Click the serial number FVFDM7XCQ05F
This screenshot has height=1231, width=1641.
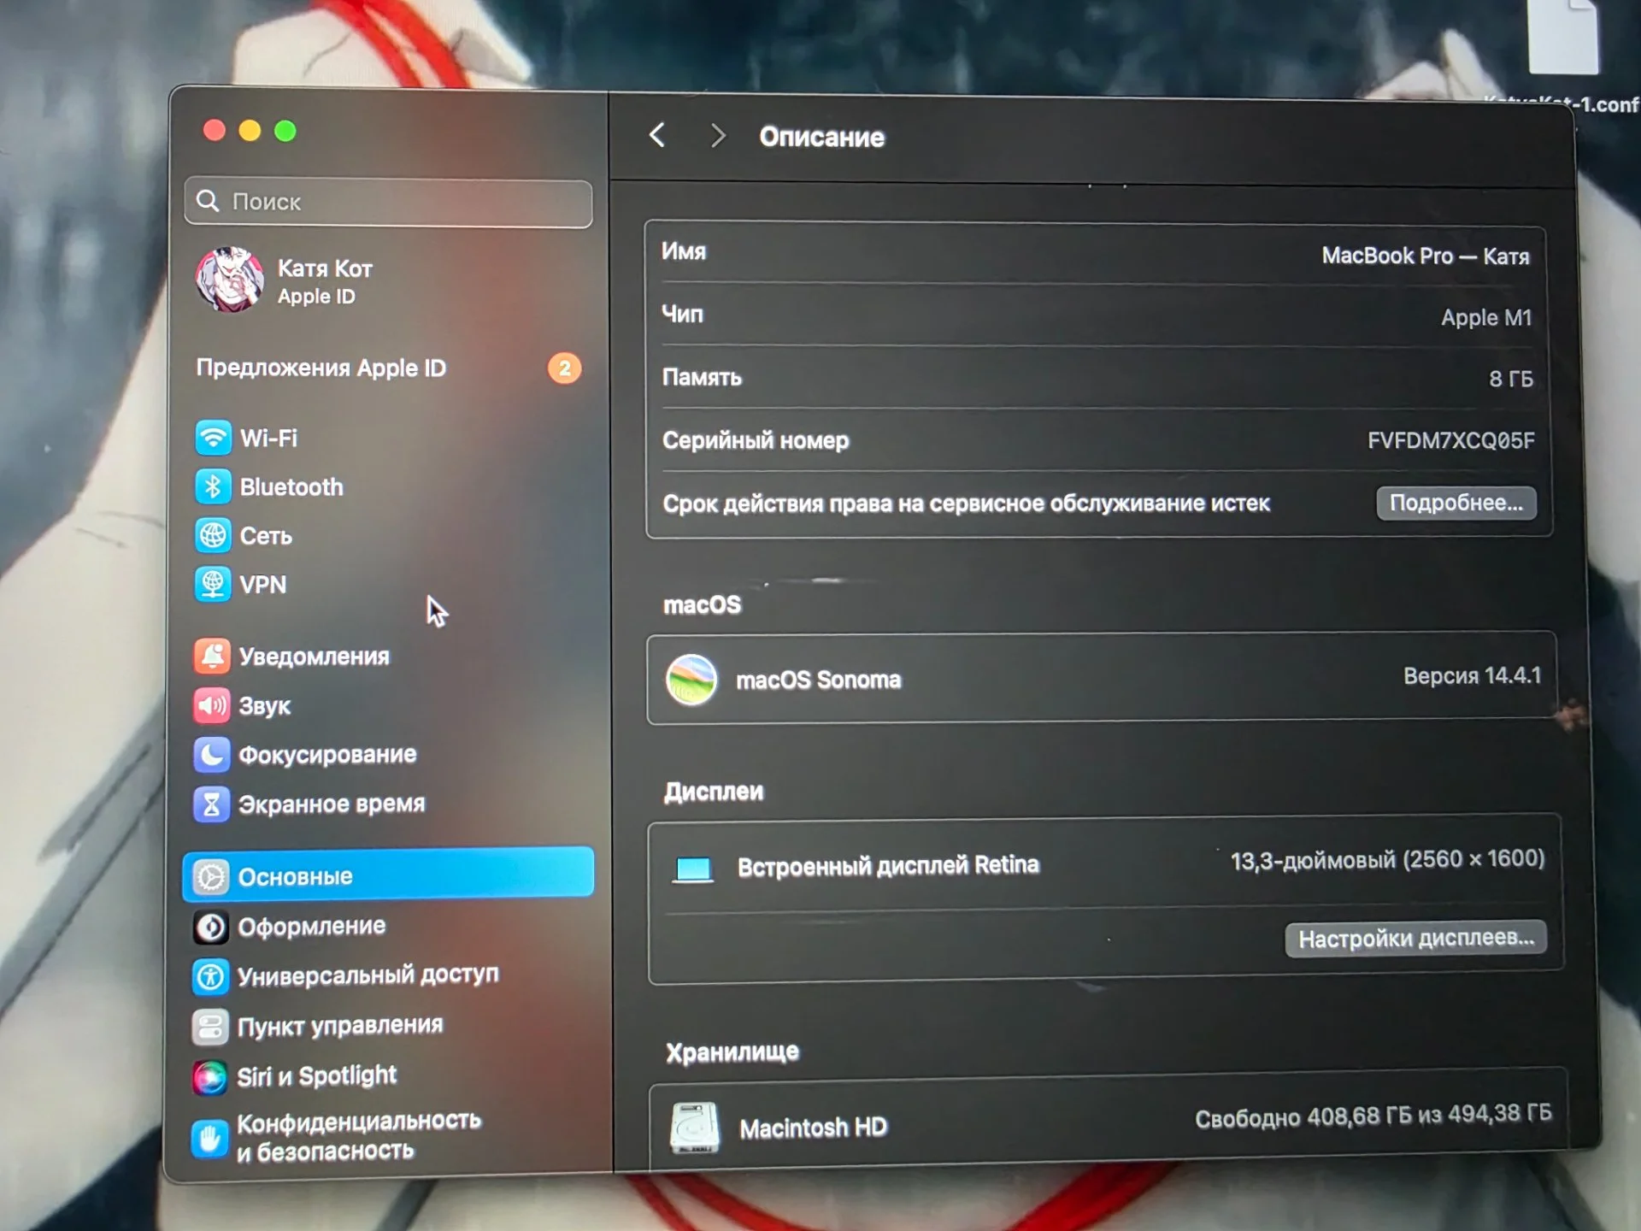click(1451, 440)
